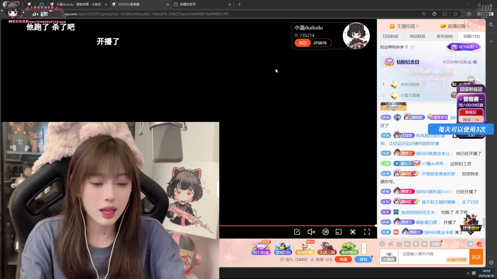Open the 滤 chat filter settings

470,244
